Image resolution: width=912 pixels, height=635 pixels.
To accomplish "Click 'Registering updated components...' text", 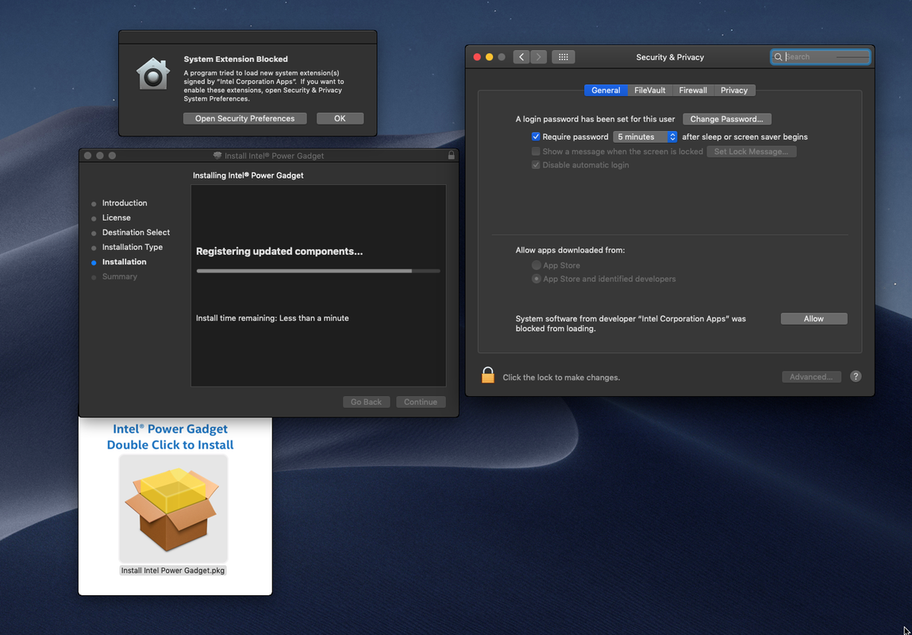I will coord(279,251).
